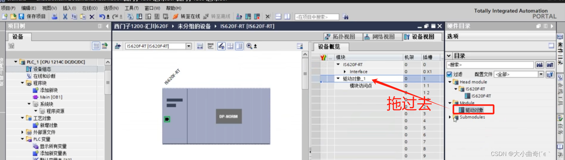Open the 编辑(E) menu
The image size is (565, 160).
[29, 8]
